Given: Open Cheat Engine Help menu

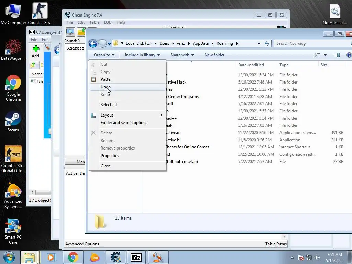Looking at the screenshot, I should pos(121,22).
